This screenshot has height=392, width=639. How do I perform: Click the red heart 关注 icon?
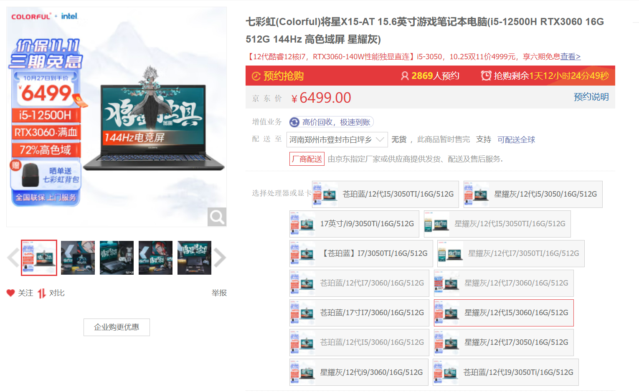[x=11, y=293]
